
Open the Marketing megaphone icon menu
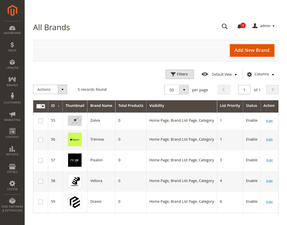point(12,114)
